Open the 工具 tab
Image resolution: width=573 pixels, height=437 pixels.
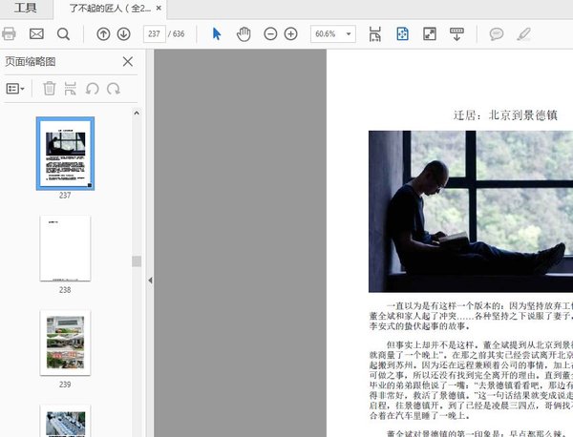[25, 8]
